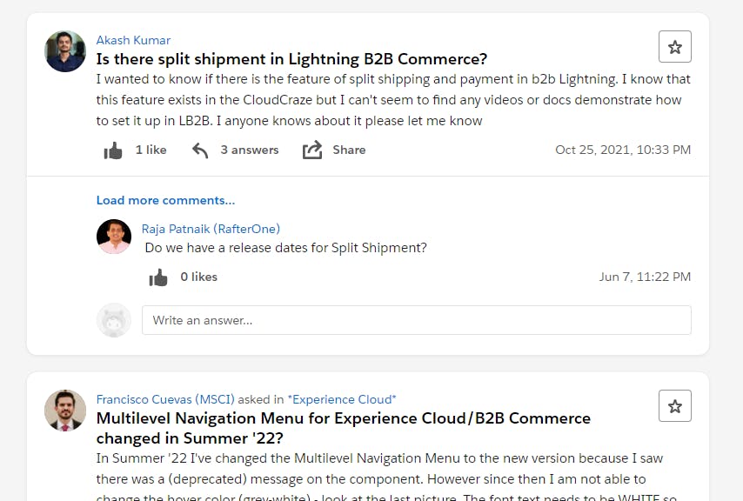Image resolution: width=743 pixels, height=501 pixels.
Task: Click in the Write an answer field
Action: click(416, 320)
